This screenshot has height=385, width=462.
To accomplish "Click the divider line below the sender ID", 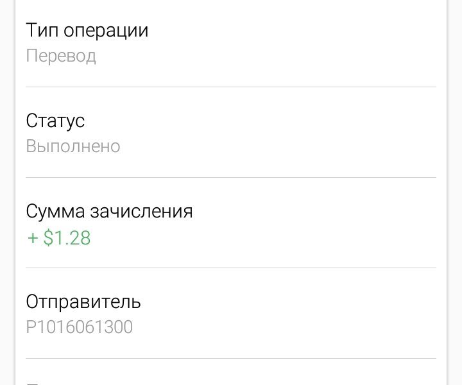I will pyautogui.click(x=231, y=358).
